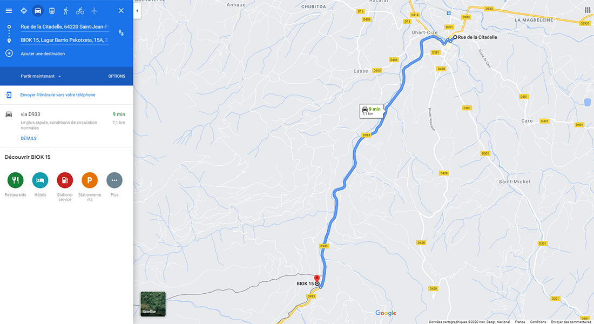Expand the Partir maintenant dropdown
Screen dimensions: 594x324
[41, 76]
